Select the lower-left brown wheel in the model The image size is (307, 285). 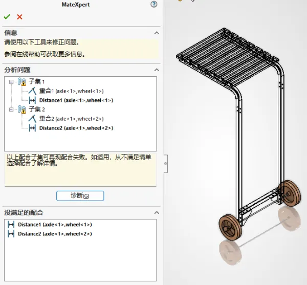[x=230, y=227]
